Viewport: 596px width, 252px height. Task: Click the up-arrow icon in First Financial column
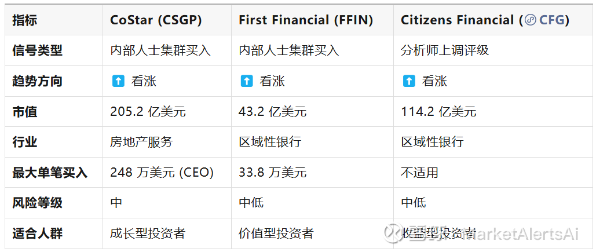(x=247, y=81)
